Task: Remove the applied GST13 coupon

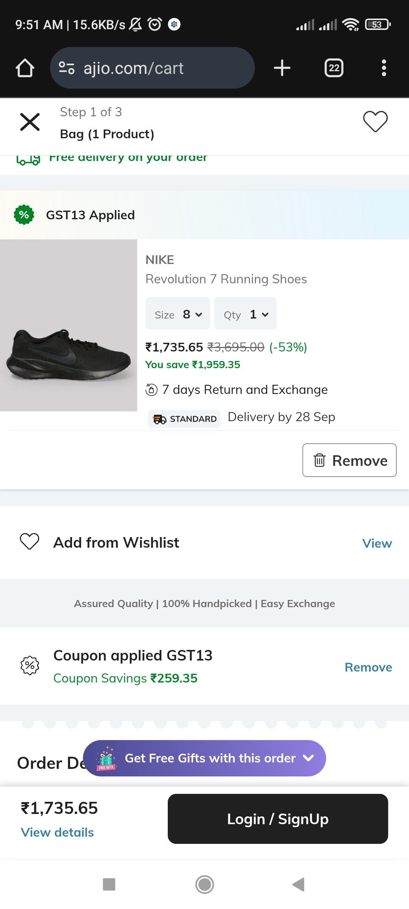Action: click(x=368, y=667)
